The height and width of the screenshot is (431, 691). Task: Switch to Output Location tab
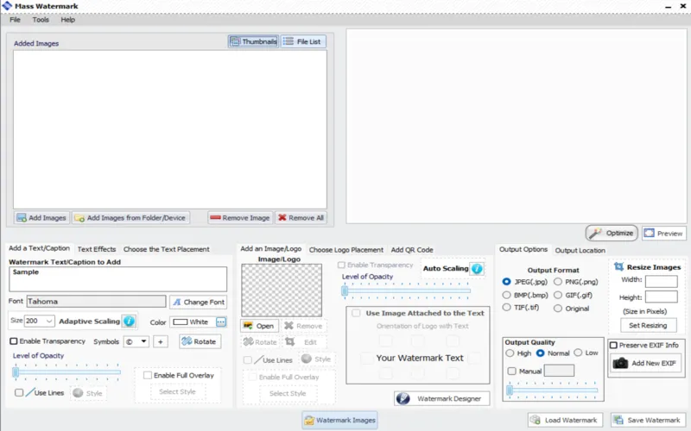(x=580, y=250)
